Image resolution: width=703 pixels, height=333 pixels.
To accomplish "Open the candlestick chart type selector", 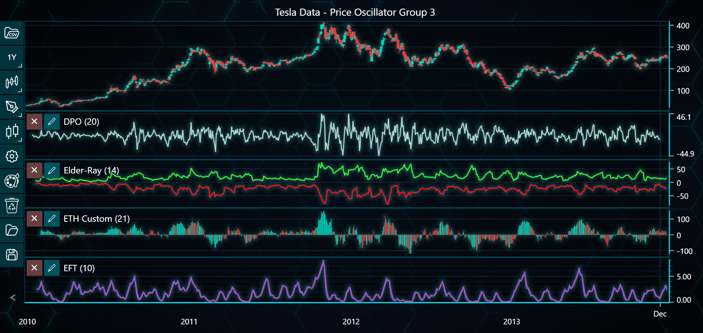I will (12, 82).
